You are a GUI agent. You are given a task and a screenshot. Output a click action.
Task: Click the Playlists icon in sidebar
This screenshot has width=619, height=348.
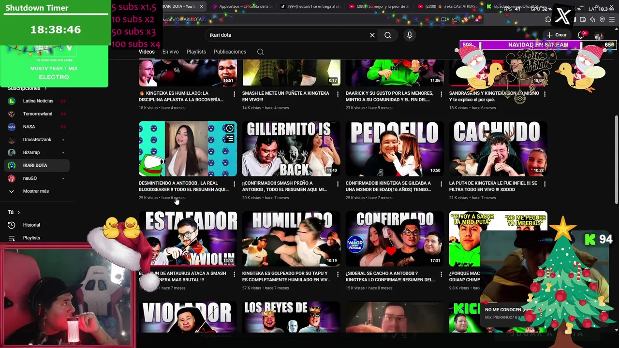(x=12, y=238)
